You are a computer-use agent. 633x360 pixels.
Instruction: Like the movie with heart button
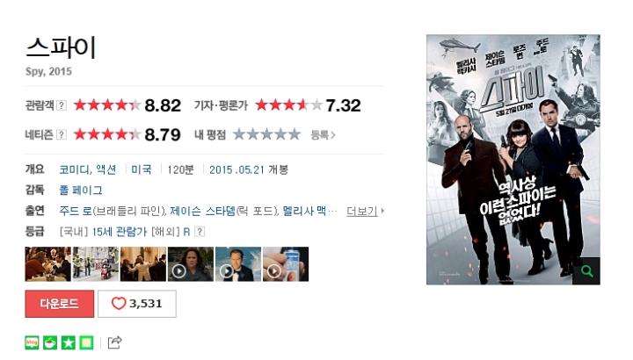click(x=137, y=304)
